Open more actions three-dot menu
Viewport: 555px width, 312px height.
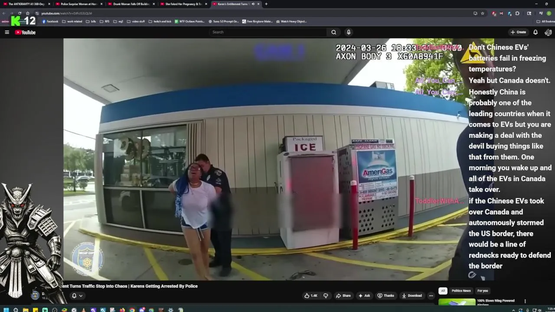pos(431,296)
